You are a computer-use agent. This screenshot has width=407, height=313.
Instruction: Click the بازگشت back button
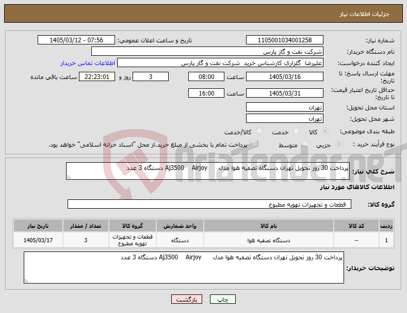click(x=187, y=299)
